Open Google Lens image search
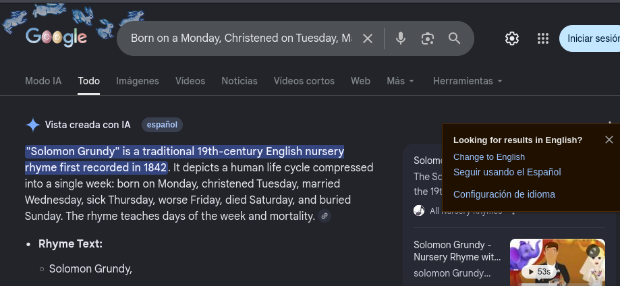This screenshot has width=620, height=286. pyautogui.click(x=427, y=38)
